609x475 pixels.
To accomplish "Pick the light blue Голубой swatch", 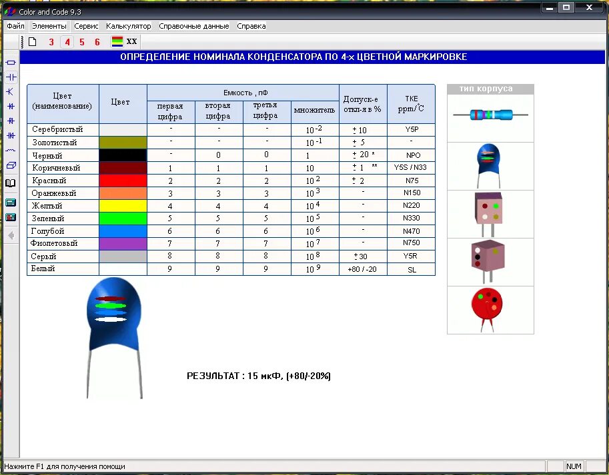I will [123, 231].
